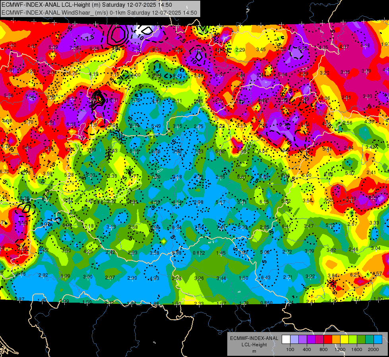Screen dimensions: 389x357
Task: Click the legend label ECMWF-INDEX-ANAL
Action: (254, 338)
